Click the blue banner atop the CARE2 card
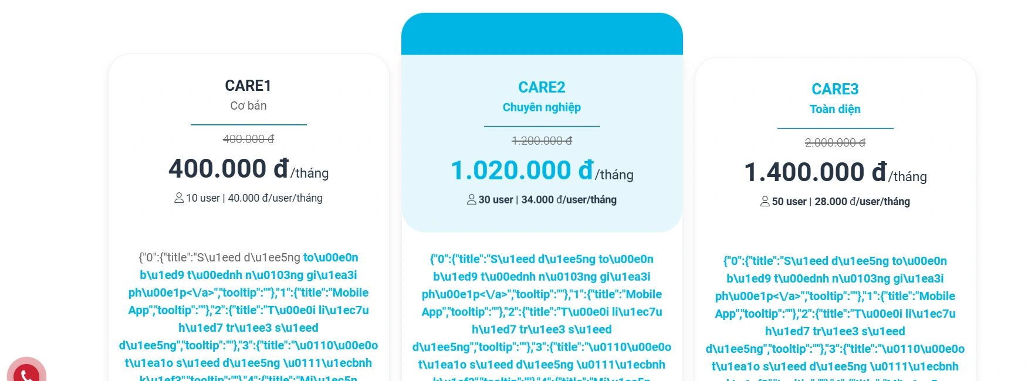This screenshot has height=381, width=1028. pyautogui.click(x=542, y=34)
